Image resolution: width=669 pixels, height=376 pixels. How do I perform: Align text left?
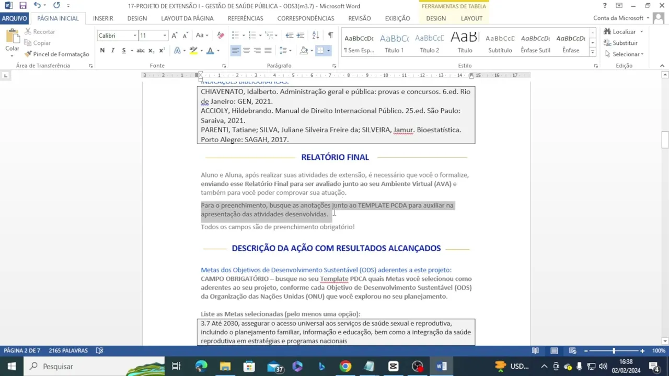(x=235, y=50)
